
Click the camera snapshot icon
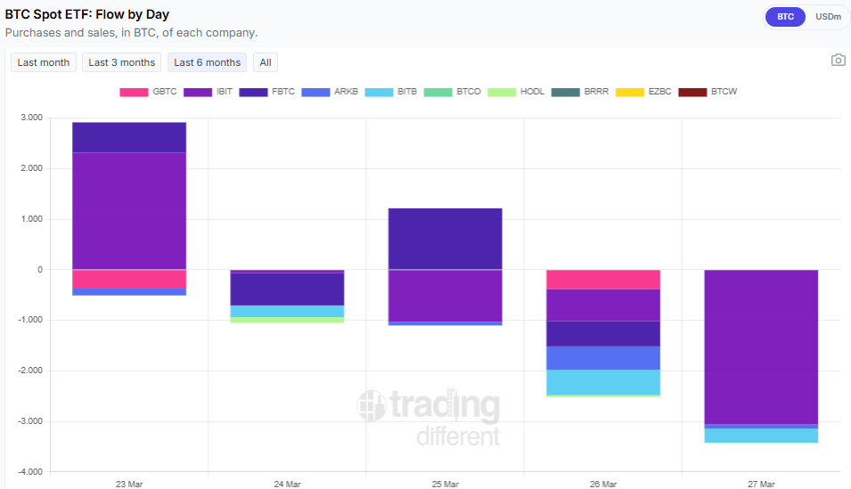[838, 61]
